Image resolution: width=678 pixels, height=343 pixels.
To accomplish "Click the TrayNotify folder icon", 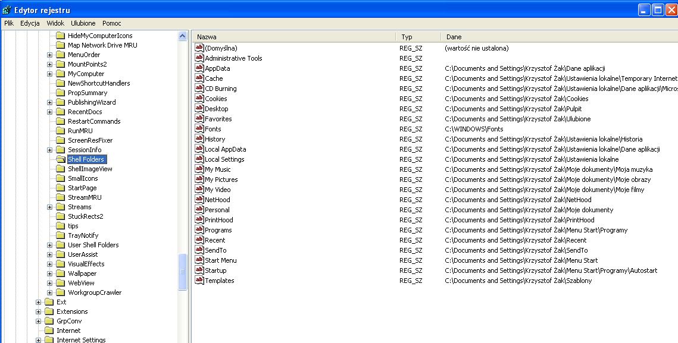I will 61,235.
